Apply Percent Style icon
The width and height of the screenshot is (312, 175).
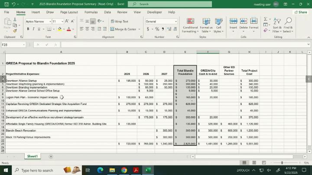click(157, 29)
